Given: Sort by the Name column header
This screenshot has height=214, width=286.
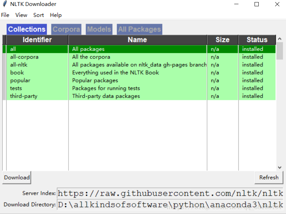Looking at the screenshot, I should click(x=137, y=40).
